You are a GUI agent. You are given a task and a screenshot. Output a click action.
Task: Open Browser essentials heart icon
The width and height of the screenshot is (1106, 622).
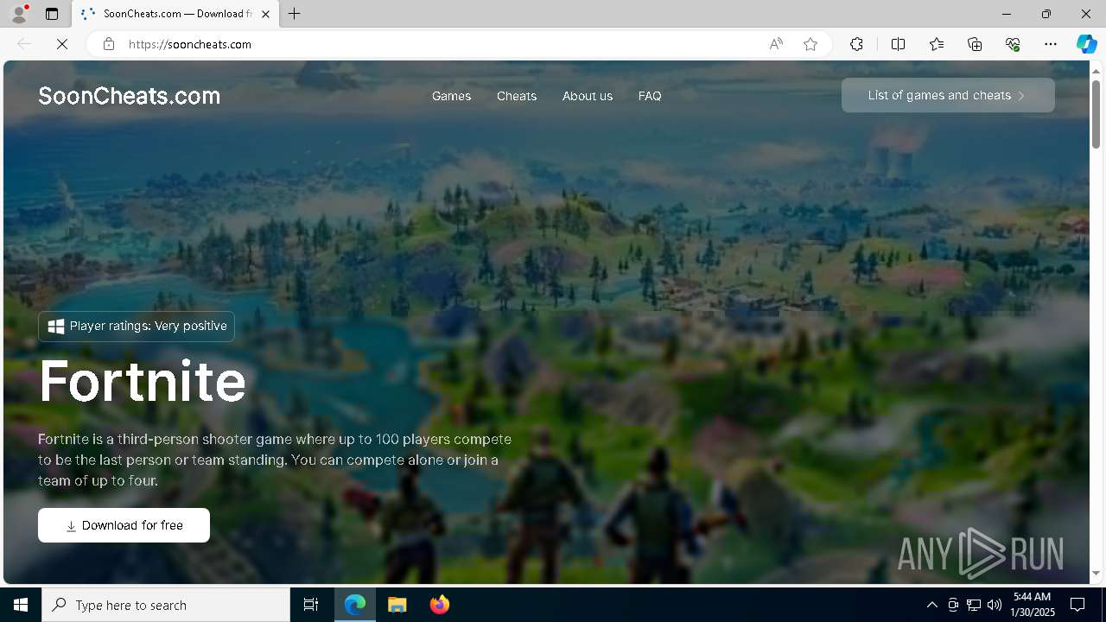1013,44
